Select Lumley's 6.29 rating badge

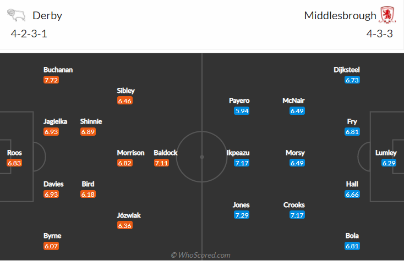[x=389, y=163]
